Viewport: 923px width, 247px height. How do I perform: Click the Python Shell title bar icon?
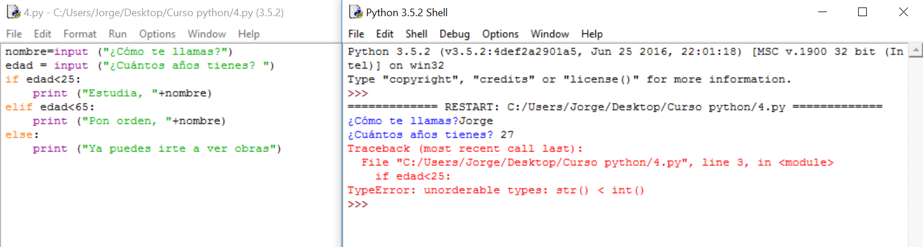click(x=356, y=12)
